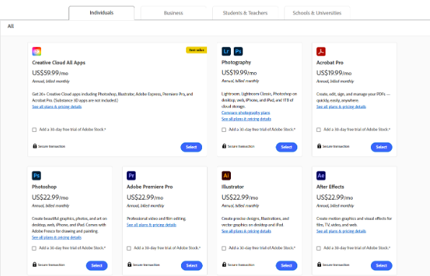The width and height of the screenshot is (430, 276).
Task: Enable Adobe Stock trial for After Effects
Action: pyautogui.click(x=319, y=249)
